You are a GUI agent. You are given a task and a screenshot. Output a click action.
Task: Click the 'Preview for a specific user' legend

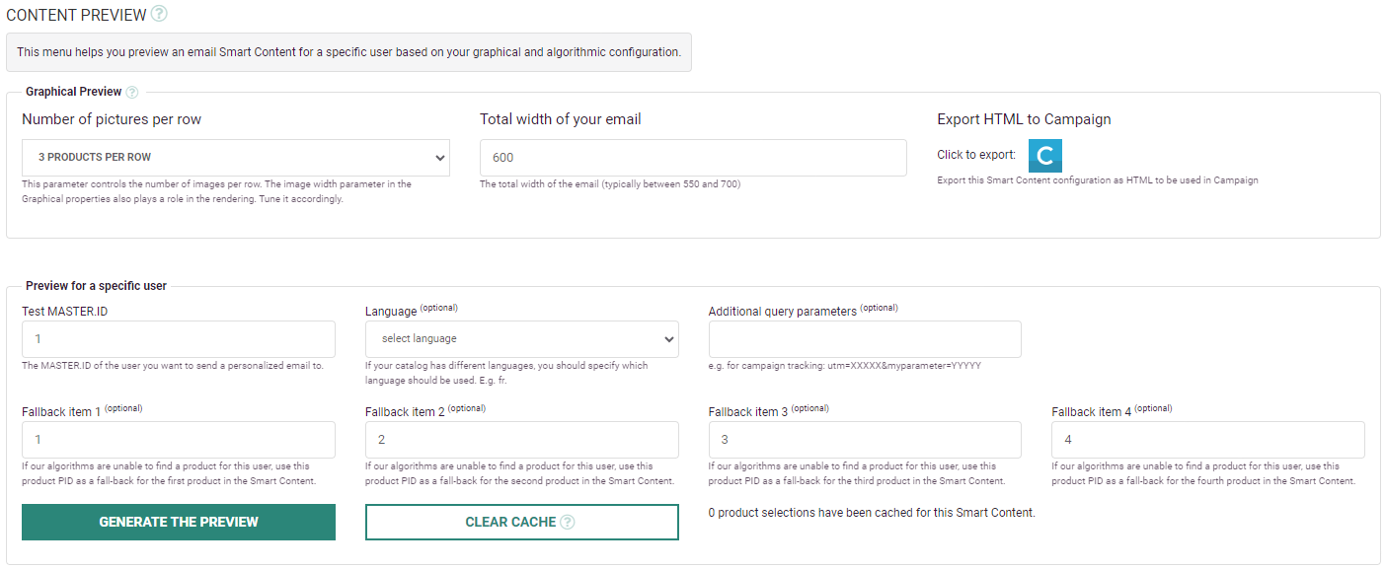[x=96, y=286]
